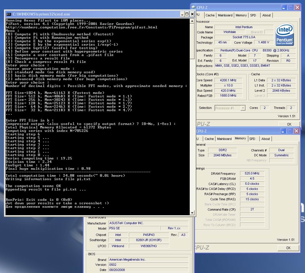Click the memory Size field 2048 MBytes
The image size is (305, 273).
222,155
